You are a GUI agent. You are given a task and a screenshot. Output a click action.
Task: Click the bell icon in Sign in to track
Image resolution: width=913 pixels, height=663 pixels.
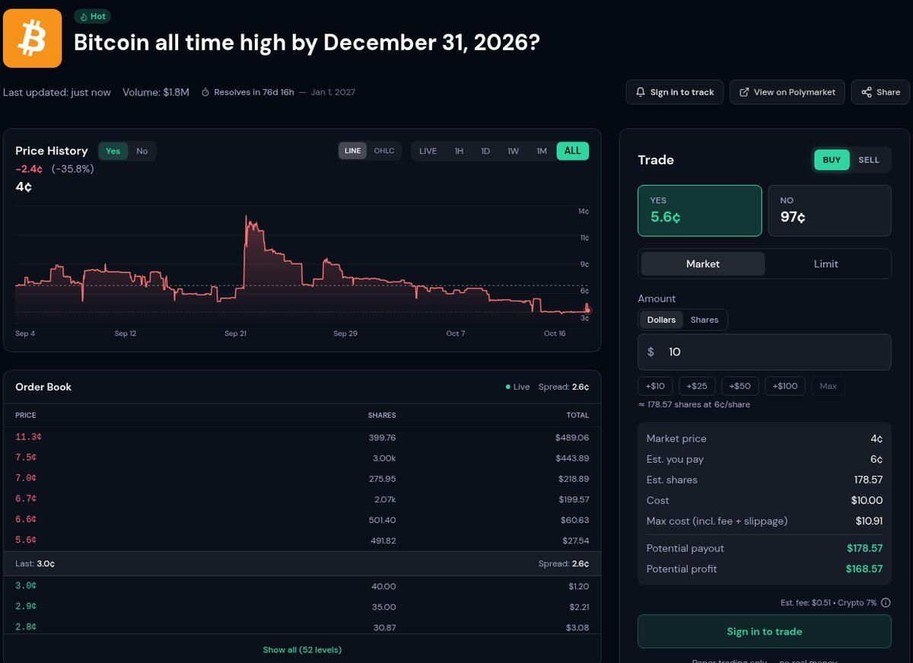pos(641,92)
